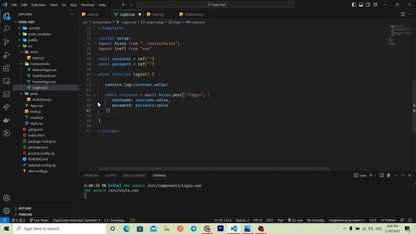
Task: Open Explorer views and more actions ellipsis
Action: tap(72, 14)
